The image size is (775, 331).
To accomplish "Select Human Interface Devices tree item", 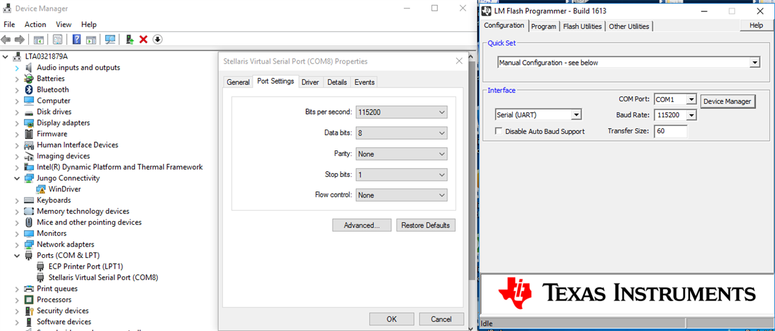I will tap(77, 145).
